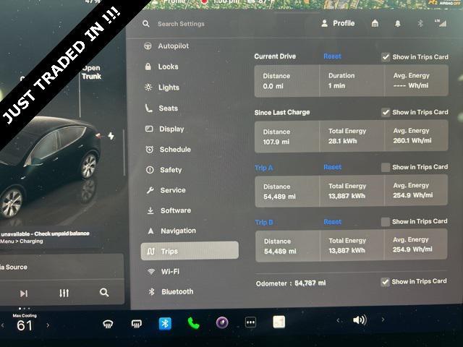This screenshot has height=347, width=463.
Task: Raise temperature with right chevron
Action: (x=48, y=325)
